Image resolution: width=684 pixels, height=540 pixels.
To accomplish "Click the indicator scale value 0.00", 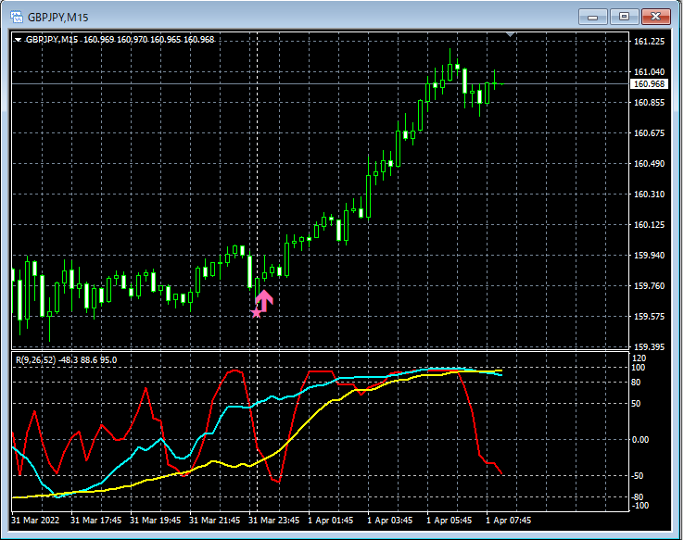I will (640, 439).
